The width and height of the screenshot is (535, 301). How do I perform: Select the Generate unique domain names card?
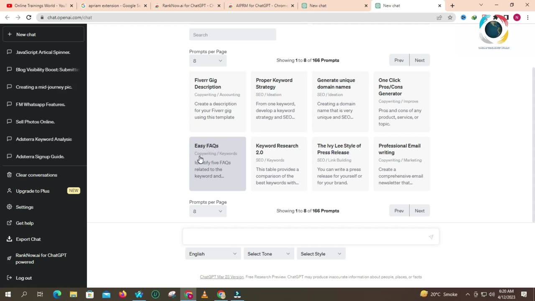point(340,102)
